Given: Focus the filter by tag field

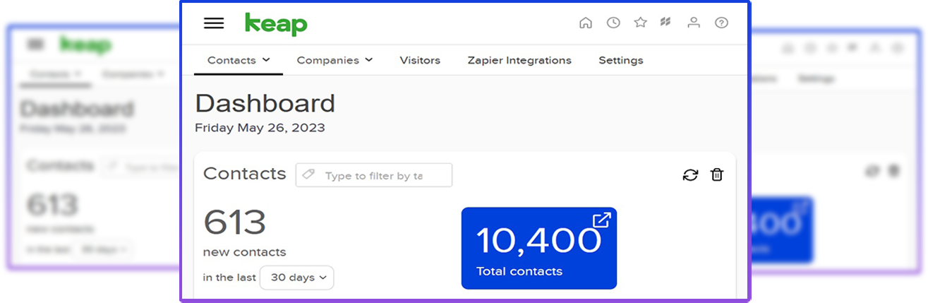Looking at the screenshot, I should 374,175.
